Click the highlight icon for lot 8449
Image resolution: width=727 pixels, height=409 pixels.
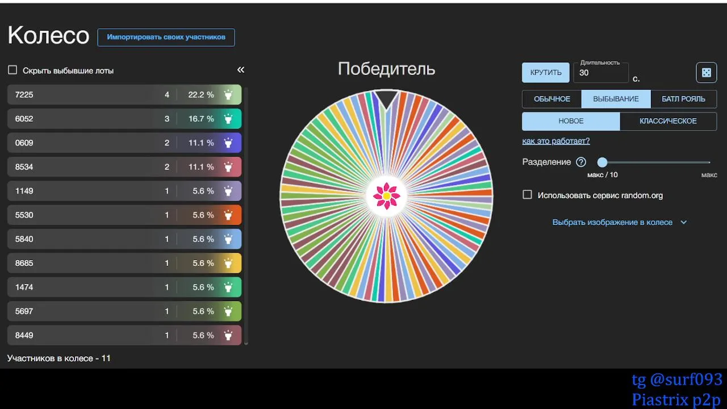[228, 335]
